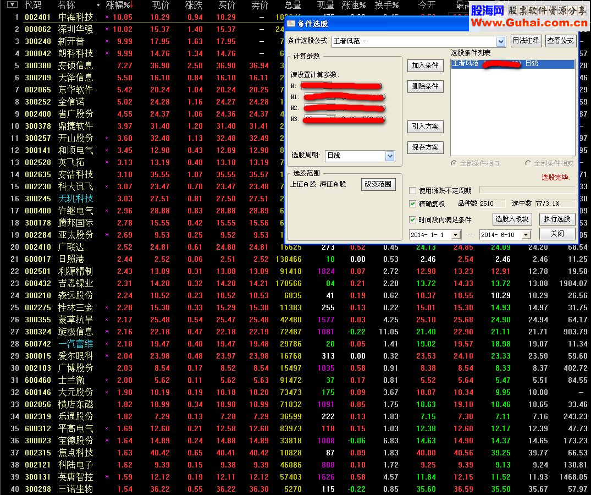Click stock code 002065
Viewport: 591px width, 495px height.
(x=38, y=90)
